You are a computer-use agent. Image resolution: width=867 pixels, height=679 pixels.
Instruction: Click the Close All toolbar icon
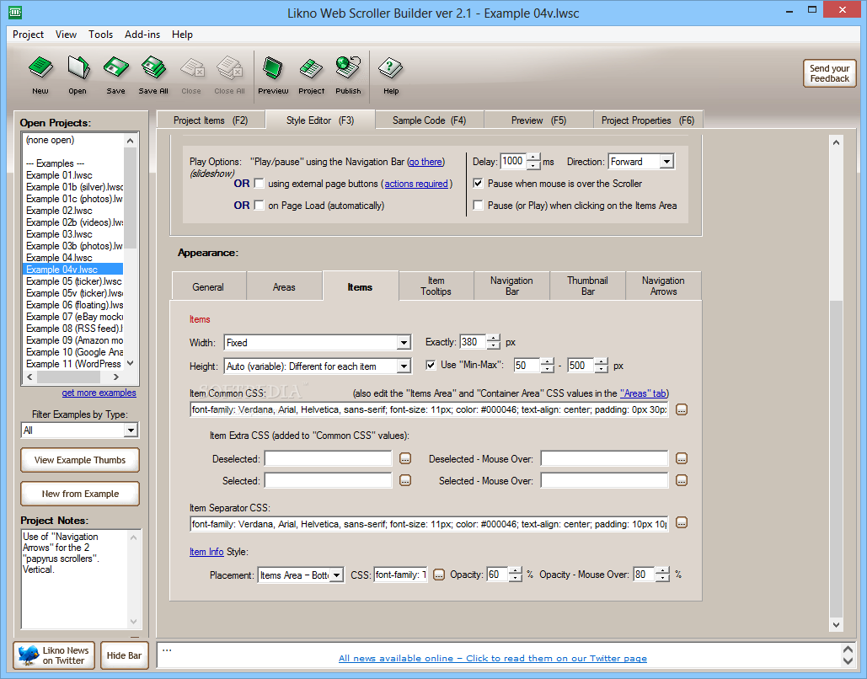coord(229,75)
